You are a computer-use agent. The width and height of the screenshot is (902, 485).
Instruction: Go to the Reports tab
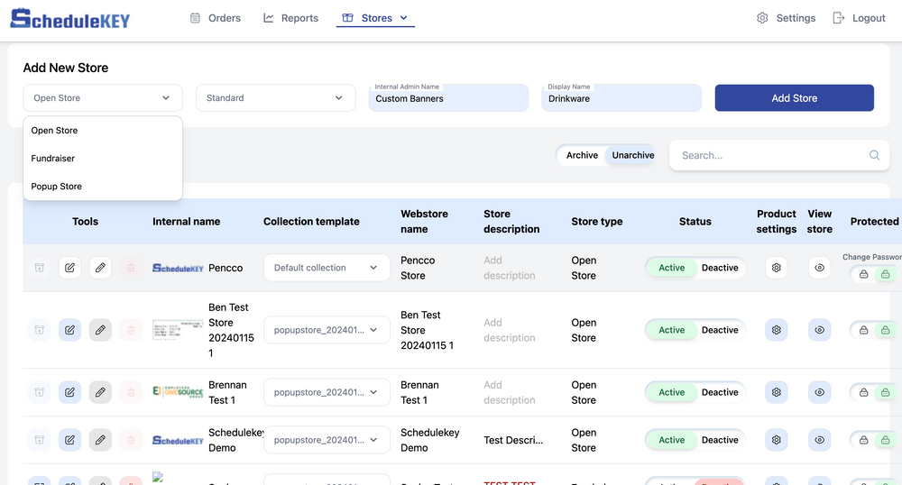[290, 18]
